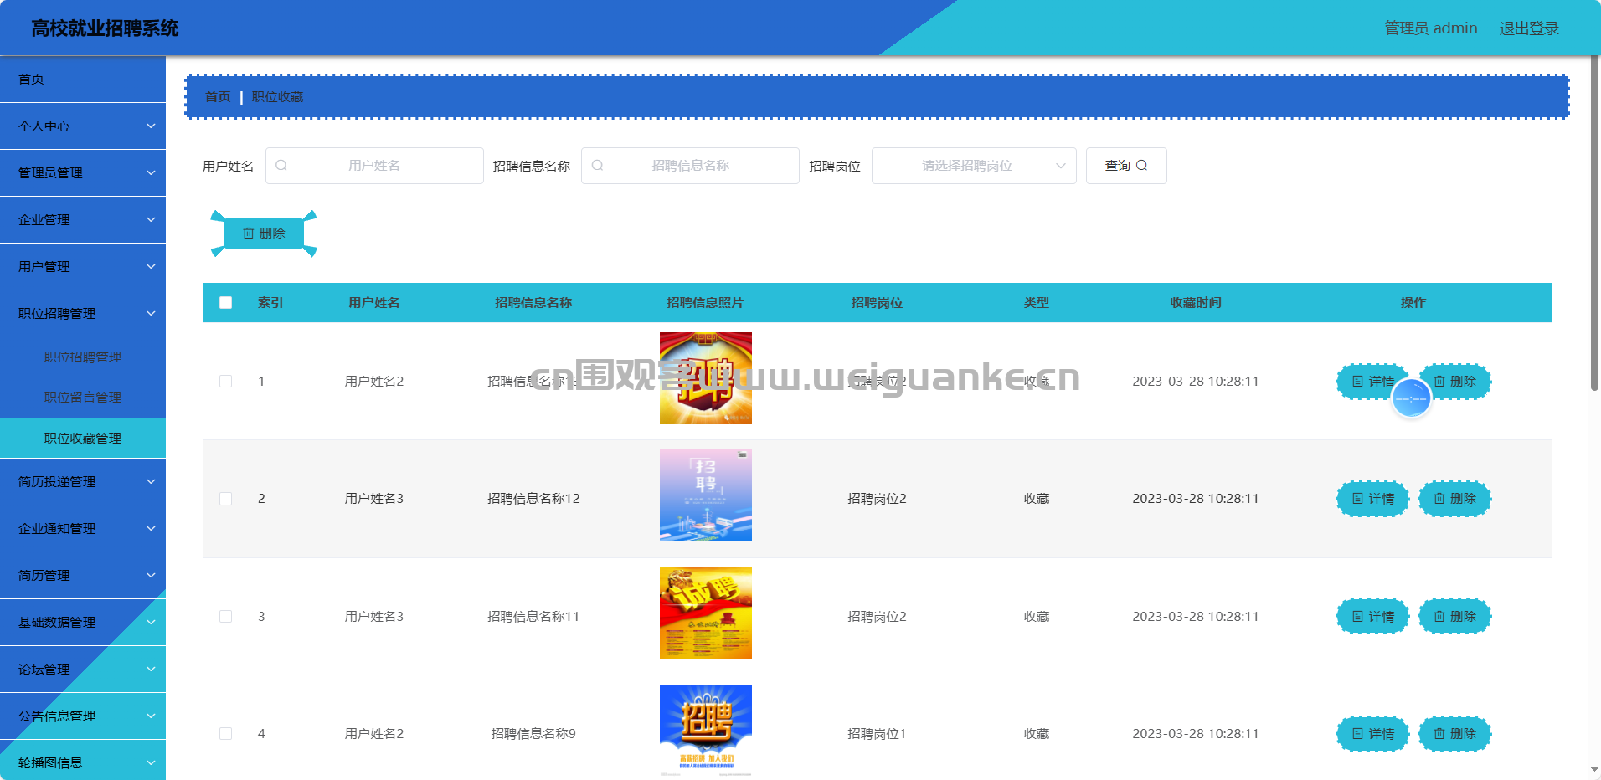Select the checkbox for row 3
Image resolution: width=1601 pixels, height=780 pixels.
click(226, 617)
